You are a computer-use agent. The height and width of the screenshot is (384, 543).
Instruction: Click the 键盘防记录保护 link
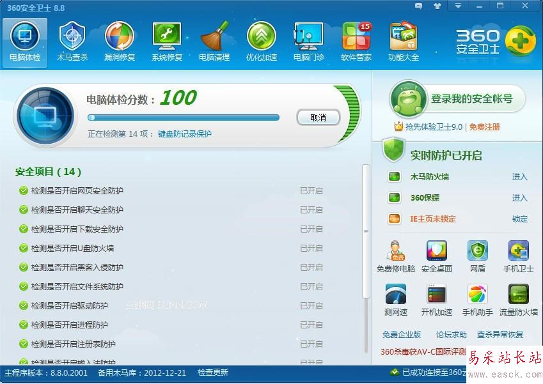[185, 134]
